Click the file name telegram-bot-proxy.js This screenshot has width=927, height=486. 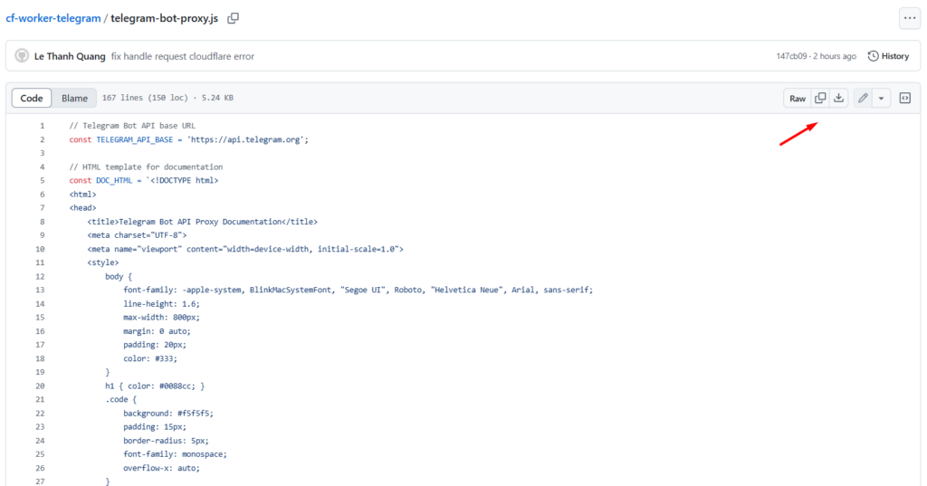pos(165,18)
